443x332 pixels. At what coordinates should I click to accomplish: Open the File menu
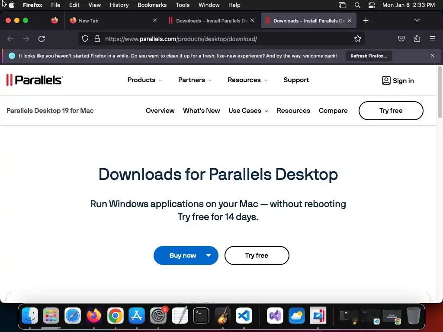[x=55, y=5]
